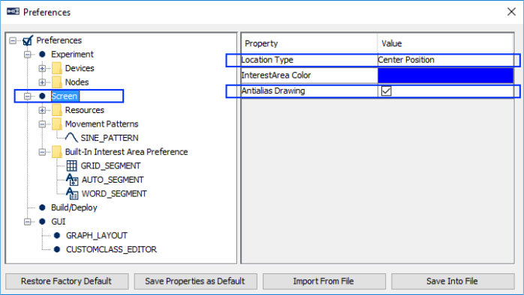Click Save Properties as Default button

(195, 282)
